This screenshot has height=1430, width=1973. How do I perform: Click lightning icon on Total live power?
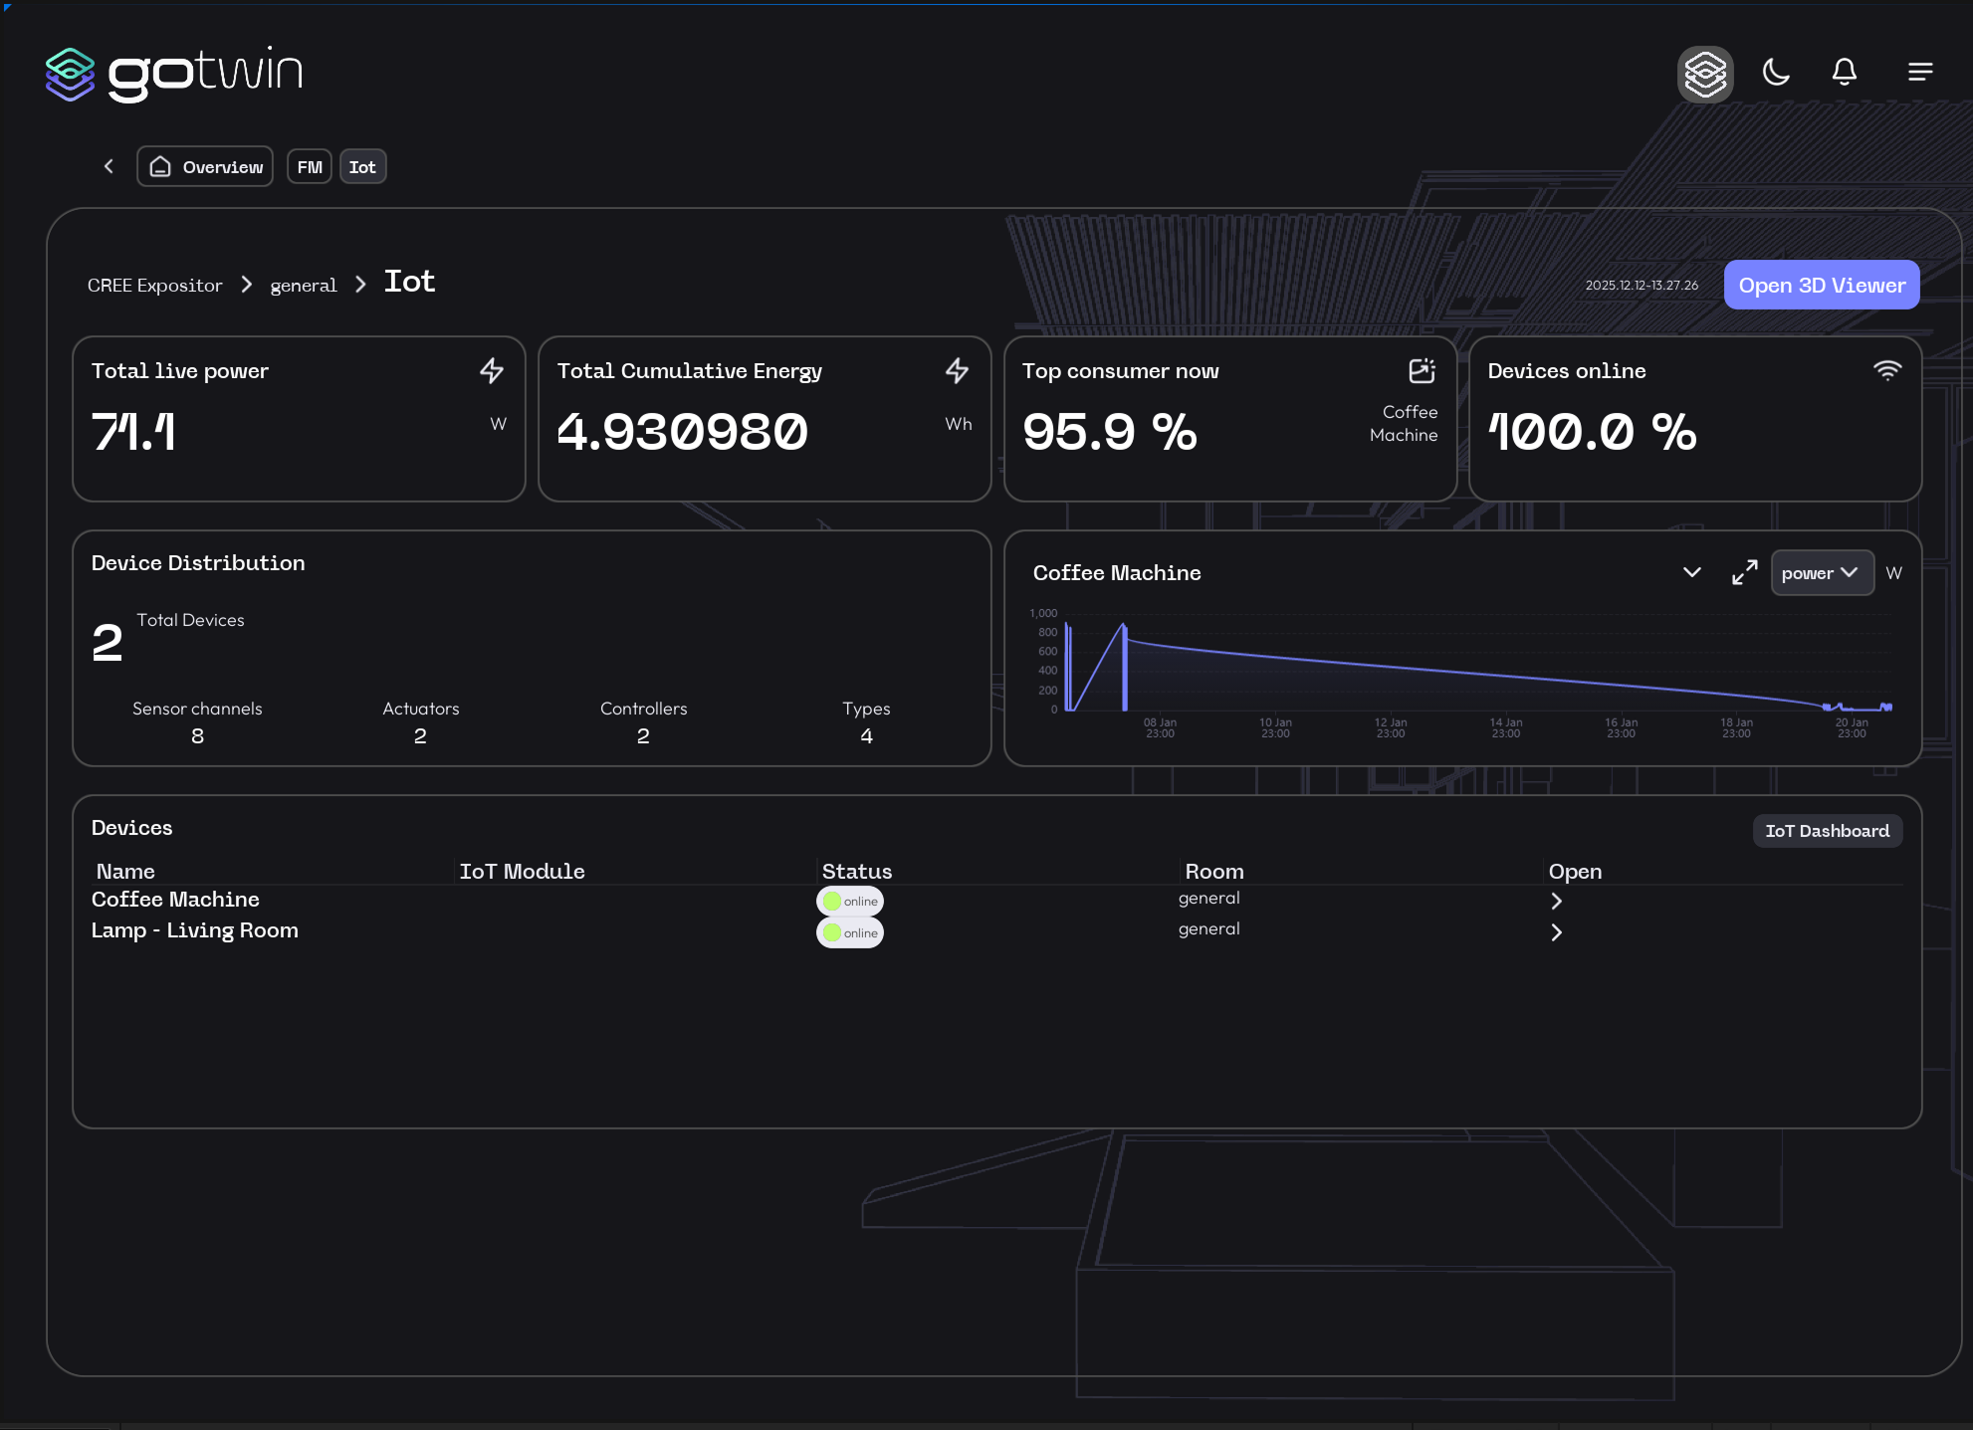pos(492,371)
